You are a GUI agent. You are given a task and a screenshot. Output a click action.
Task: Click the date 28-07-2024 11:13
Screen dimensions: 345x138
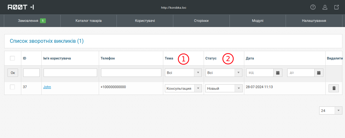point(259,87)
